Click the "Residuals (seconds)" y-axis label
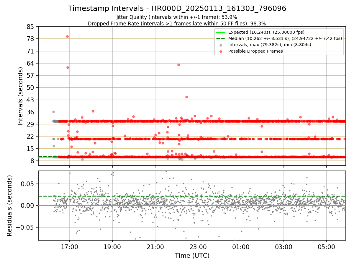 click(x=9, y=205)
